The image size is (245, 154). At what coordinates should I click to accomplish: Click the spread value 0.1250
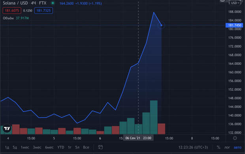point(28,11)
